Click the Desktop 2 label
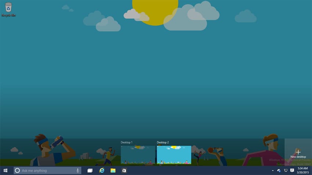Image resolution: width=312 pixels, height=175 pixels. click(163, 142)
